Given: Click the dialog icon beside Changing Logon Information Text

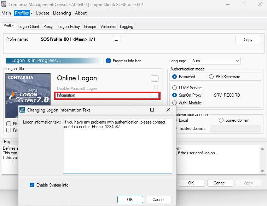Looking at the screenshot, I should click(x=22, y=110).
